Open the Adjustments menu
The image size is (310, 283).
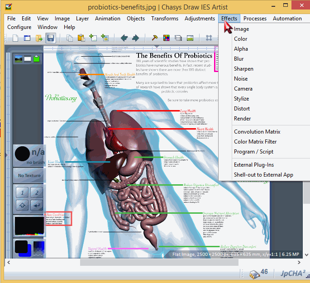click(200, 19)
